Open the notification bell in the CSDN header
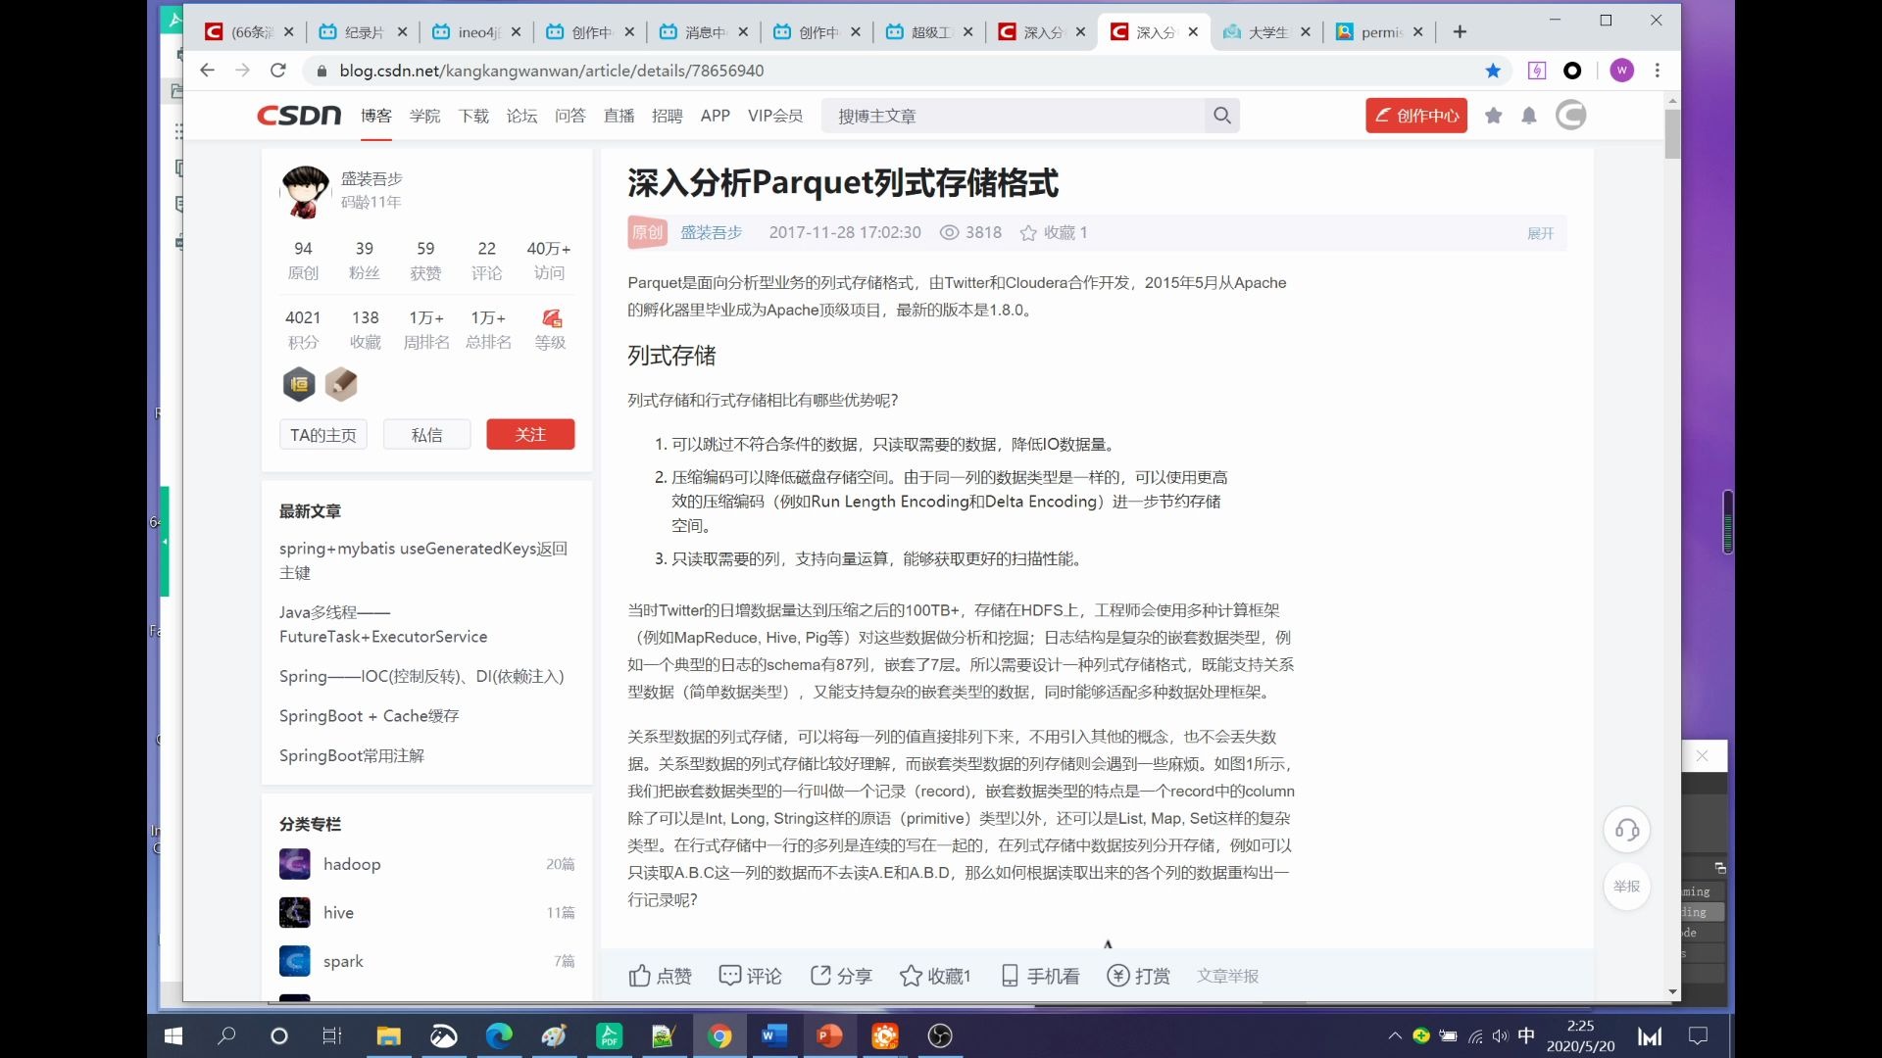Image resolution: width=1882 pixels, height=1058 pixels. tap(1529, 115)
